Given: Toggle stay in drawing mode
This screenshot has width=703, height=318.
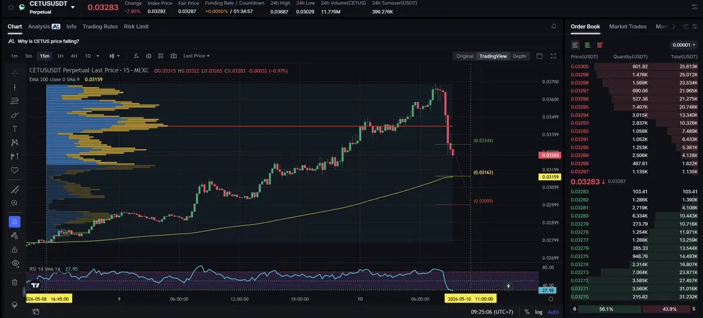Looking at the screenshot, I should pyautogui.click(x=14, y=235).
